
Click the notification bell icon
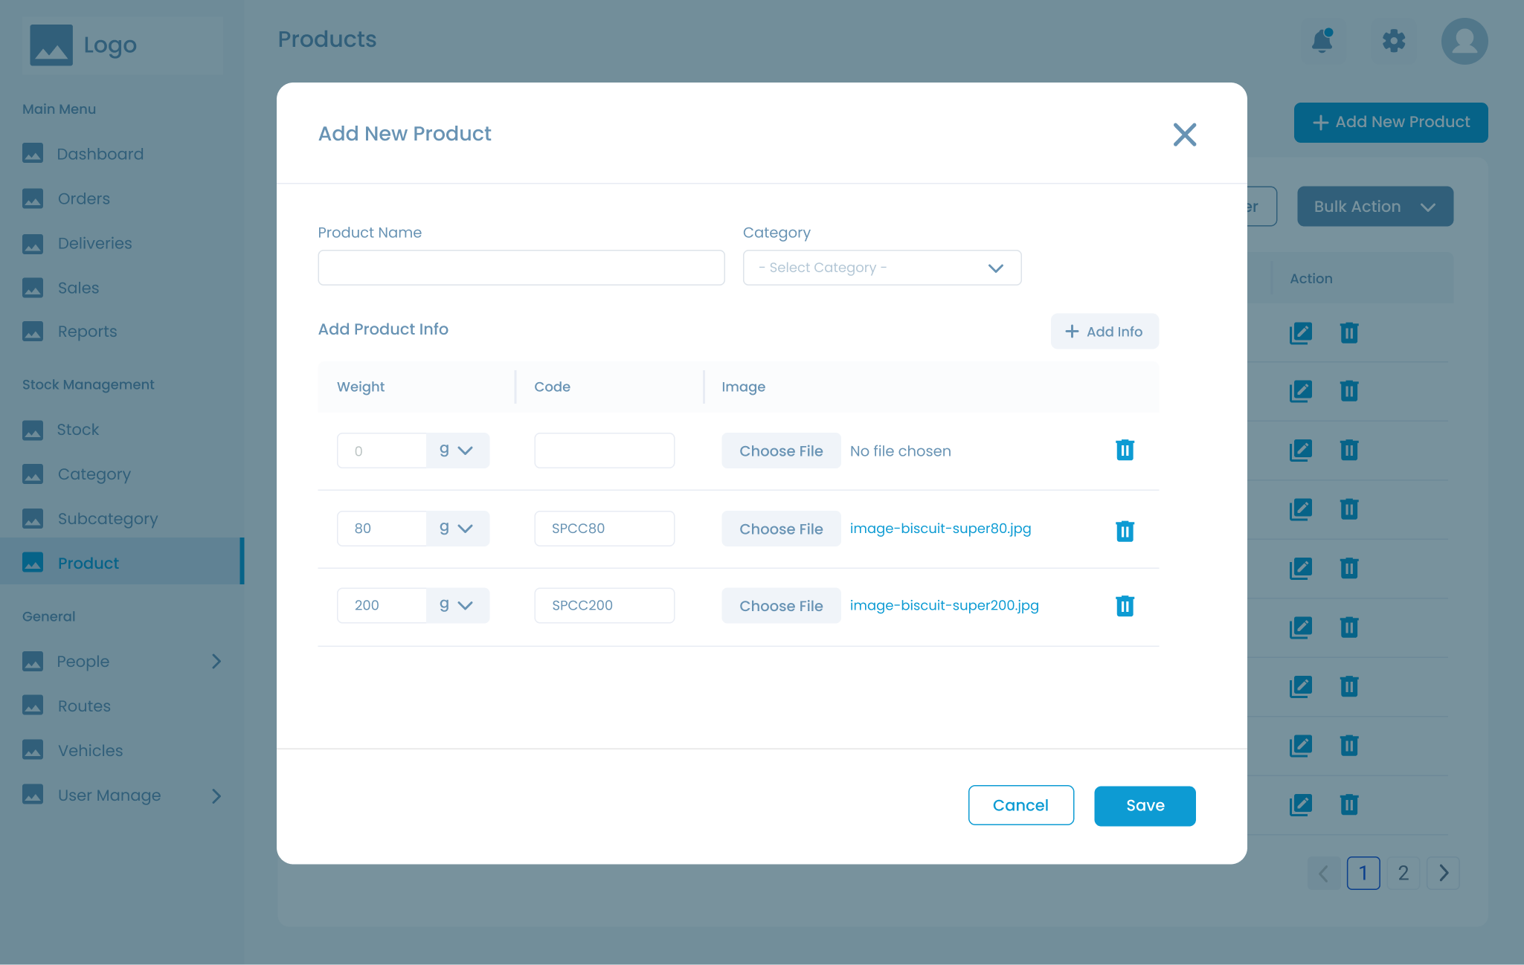click(1323, 42)
